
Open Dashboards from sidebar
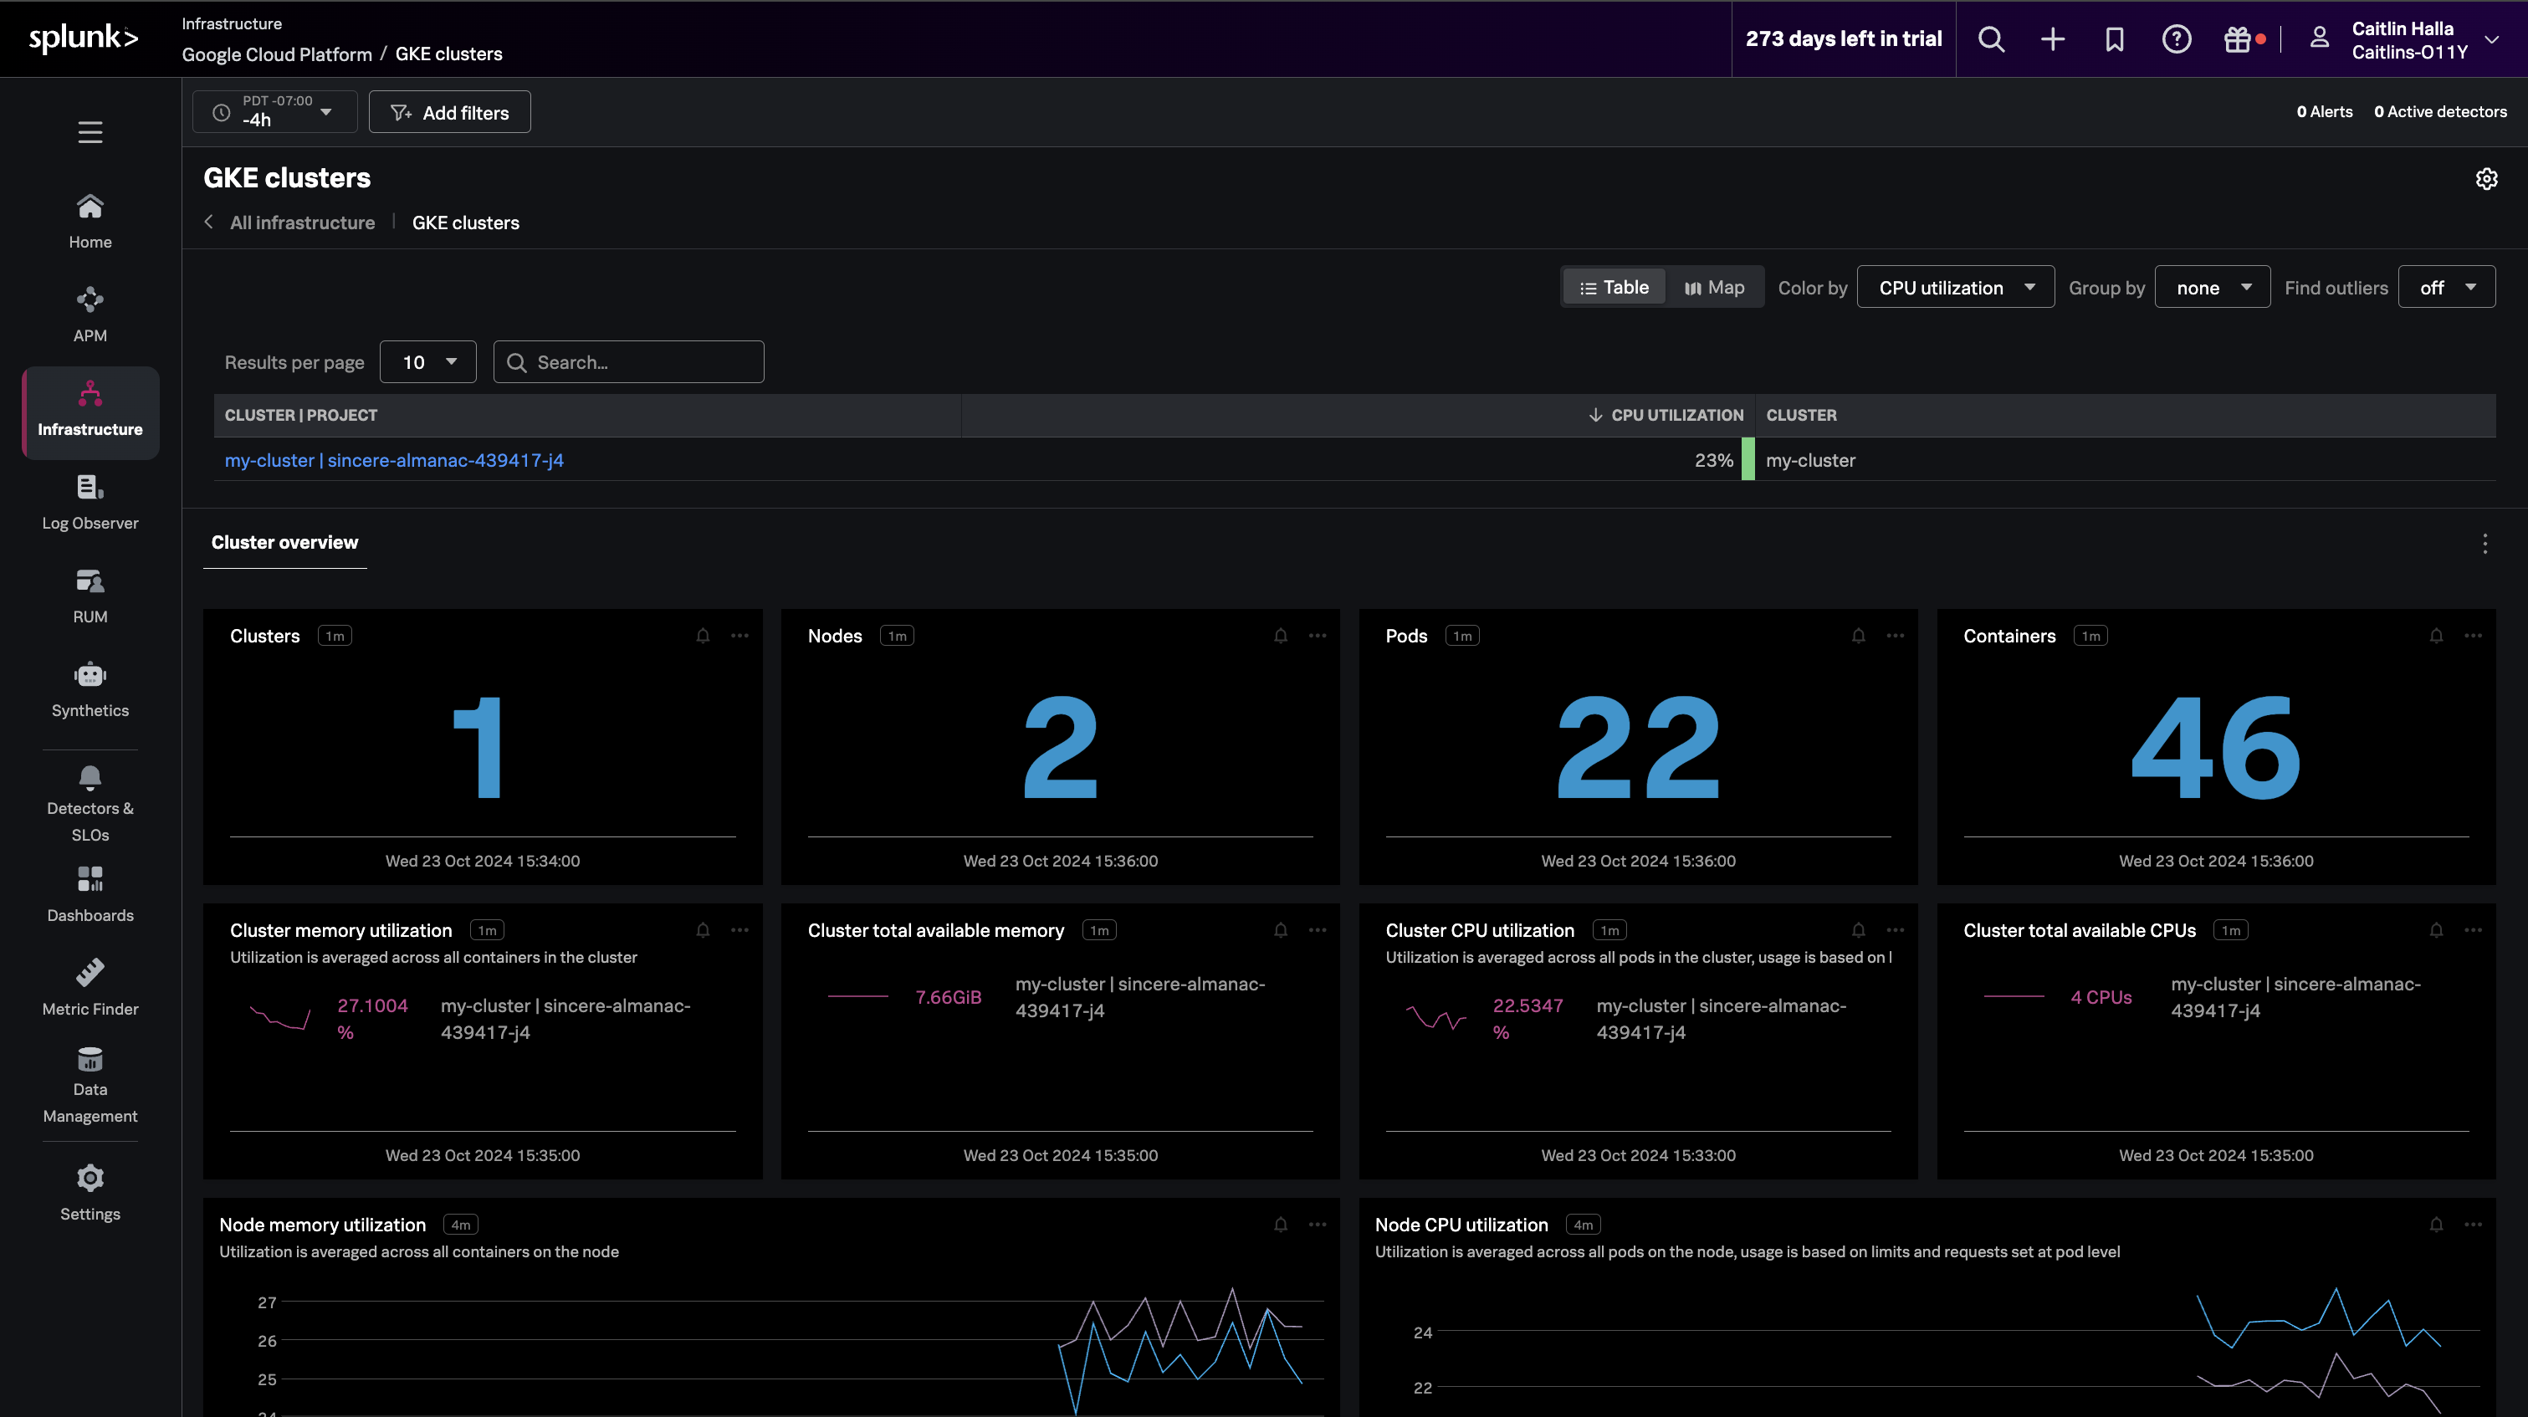click(90, 894)
